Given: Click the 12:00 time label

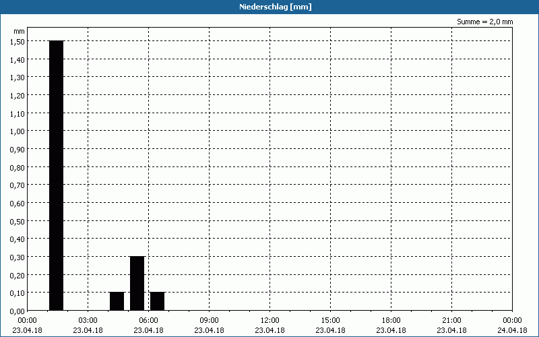Looking at the screenshot, I should [270, 320].
